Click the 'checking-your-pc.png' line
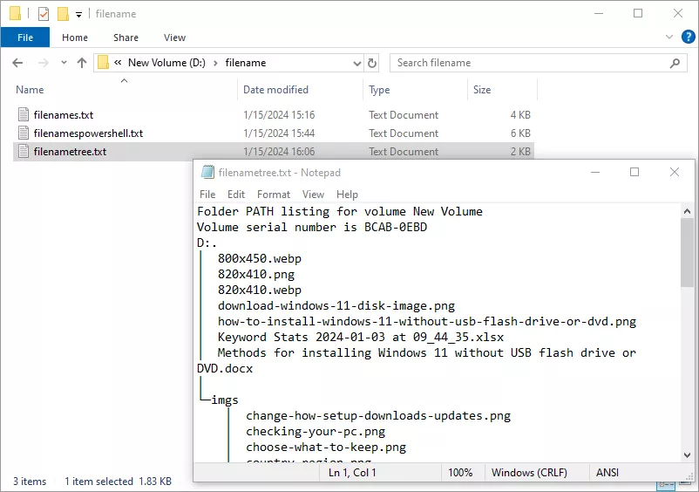This screenshot has height=492, width=699. pyautogui.click(x=316, y=431)
